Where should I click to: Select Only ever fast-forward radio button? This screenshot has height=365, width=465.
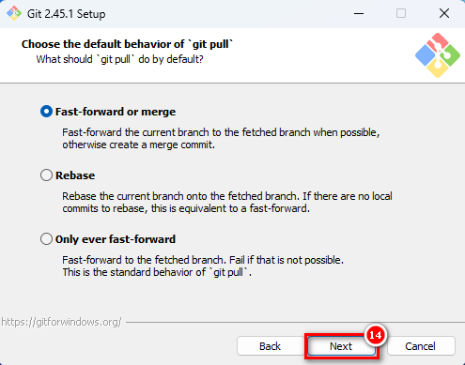coord(46,239)
